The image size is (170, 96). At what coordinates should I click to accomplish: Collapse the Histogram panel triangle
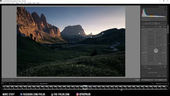[x=166, y=7]
